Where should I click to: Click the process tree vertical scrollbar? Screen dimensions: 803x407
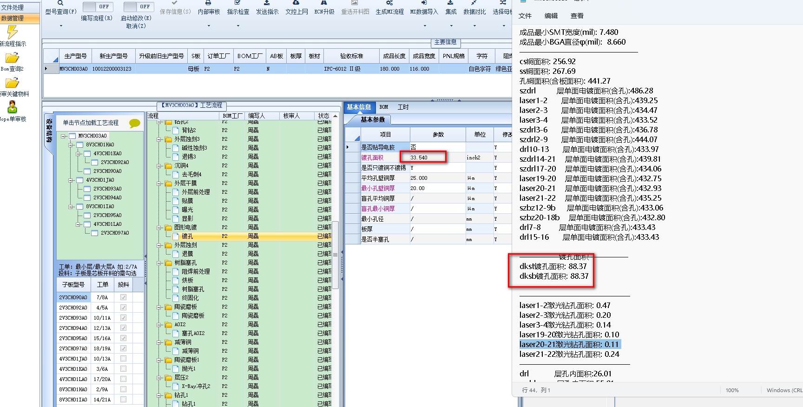coord(336,255)
